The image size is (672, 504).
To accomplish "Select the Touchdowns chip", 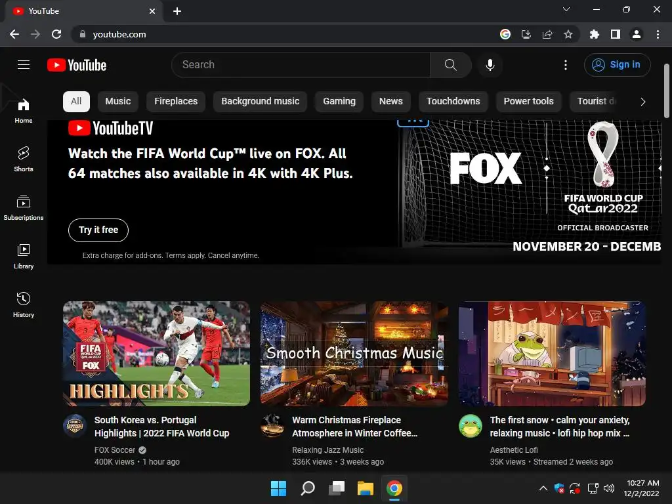I will point(453,102).
